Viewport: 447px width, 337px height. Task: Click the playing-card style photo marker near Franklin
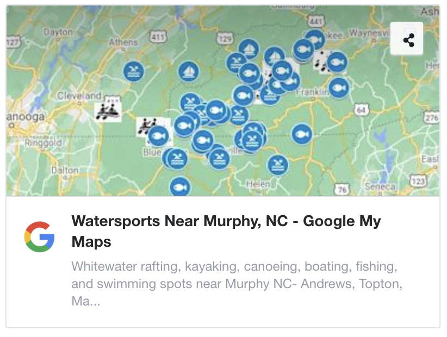[x=322, y=61]
